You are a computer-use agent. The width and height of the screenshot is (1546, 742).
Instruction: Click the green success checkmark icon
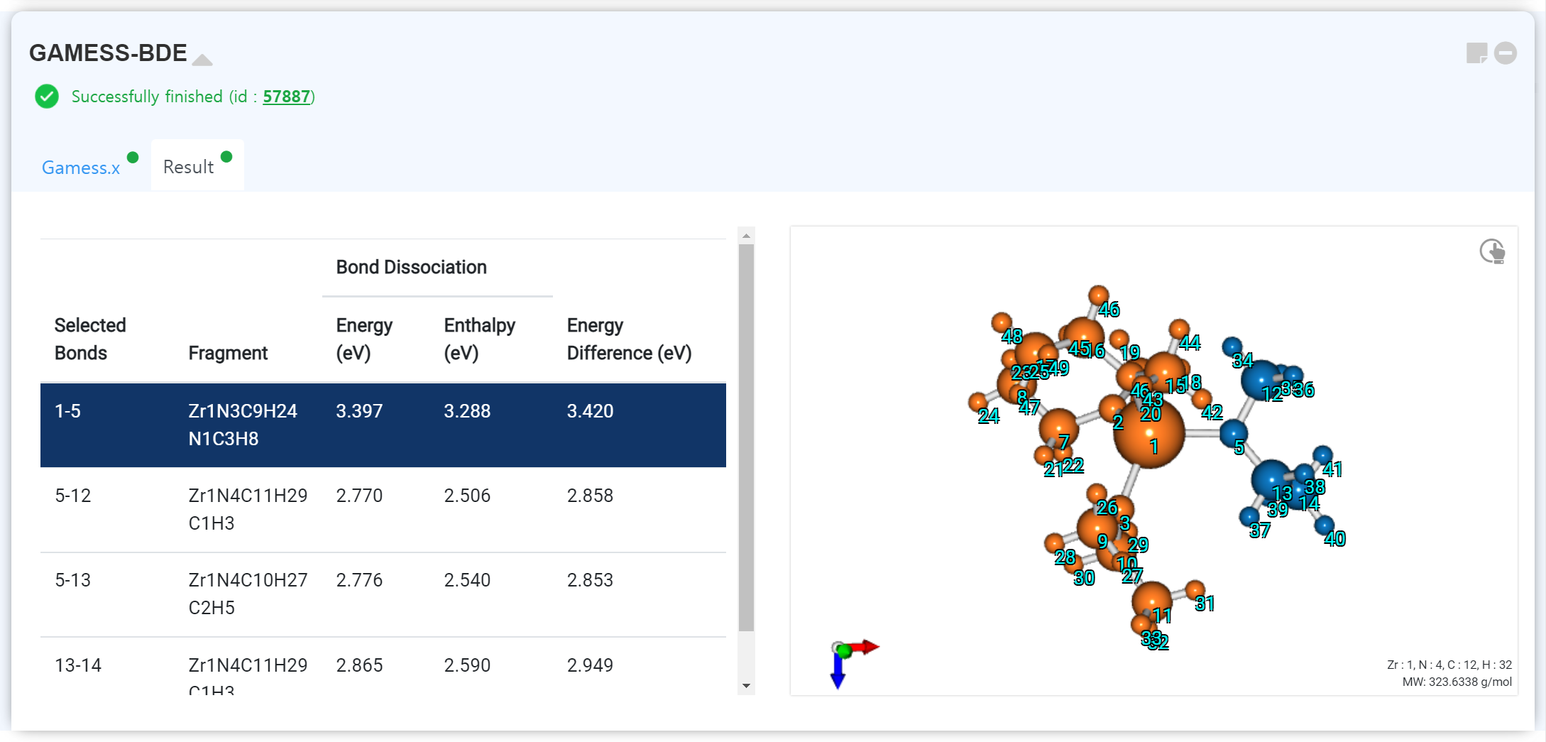coord(47,96)
